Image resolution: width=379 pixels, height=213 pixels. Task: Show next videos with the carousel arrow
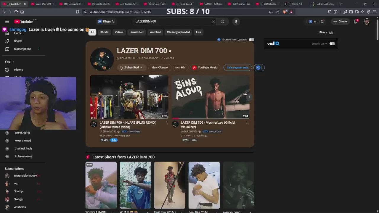pyautogui.click(x=249, y=97)
